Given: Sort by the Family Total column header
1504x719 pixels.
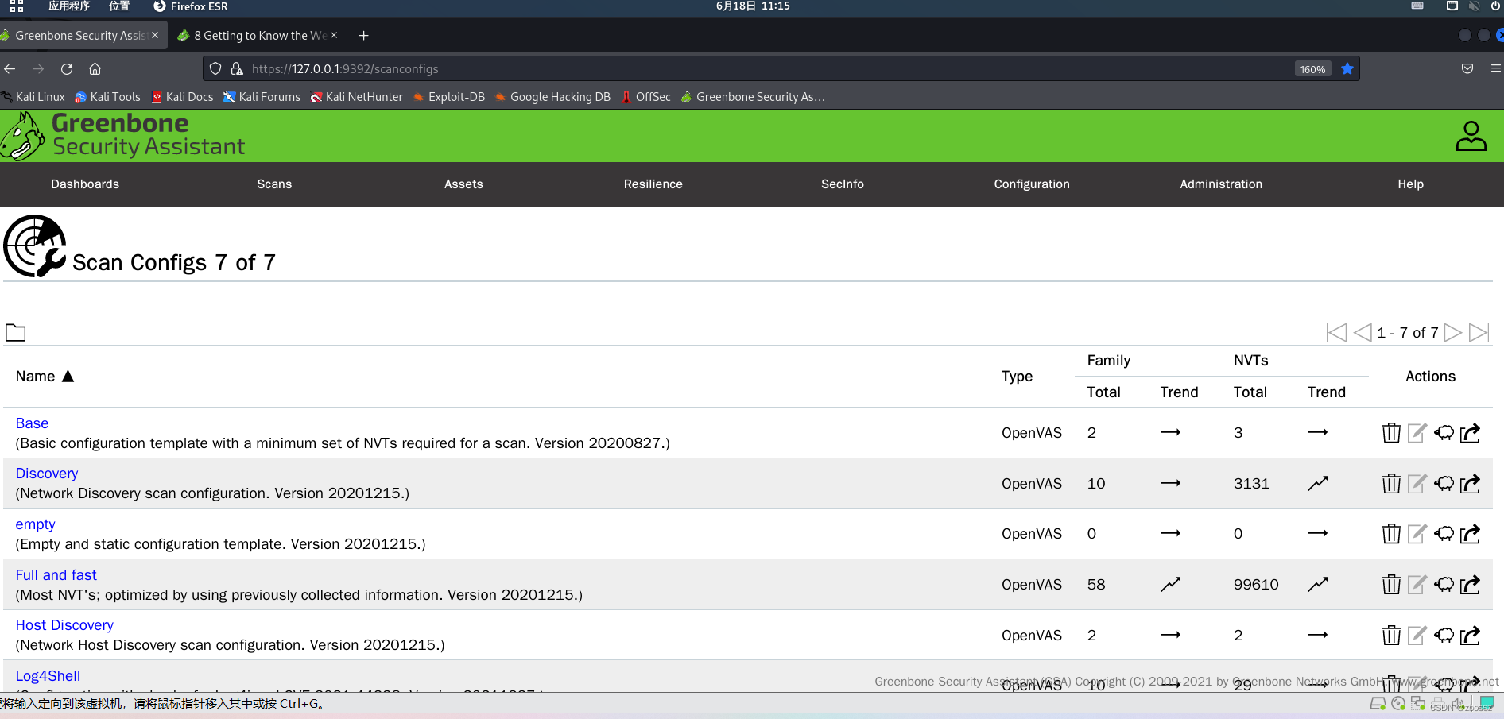Looking at the screenshot, I should pyautogui.click(x=1103, y=392).
